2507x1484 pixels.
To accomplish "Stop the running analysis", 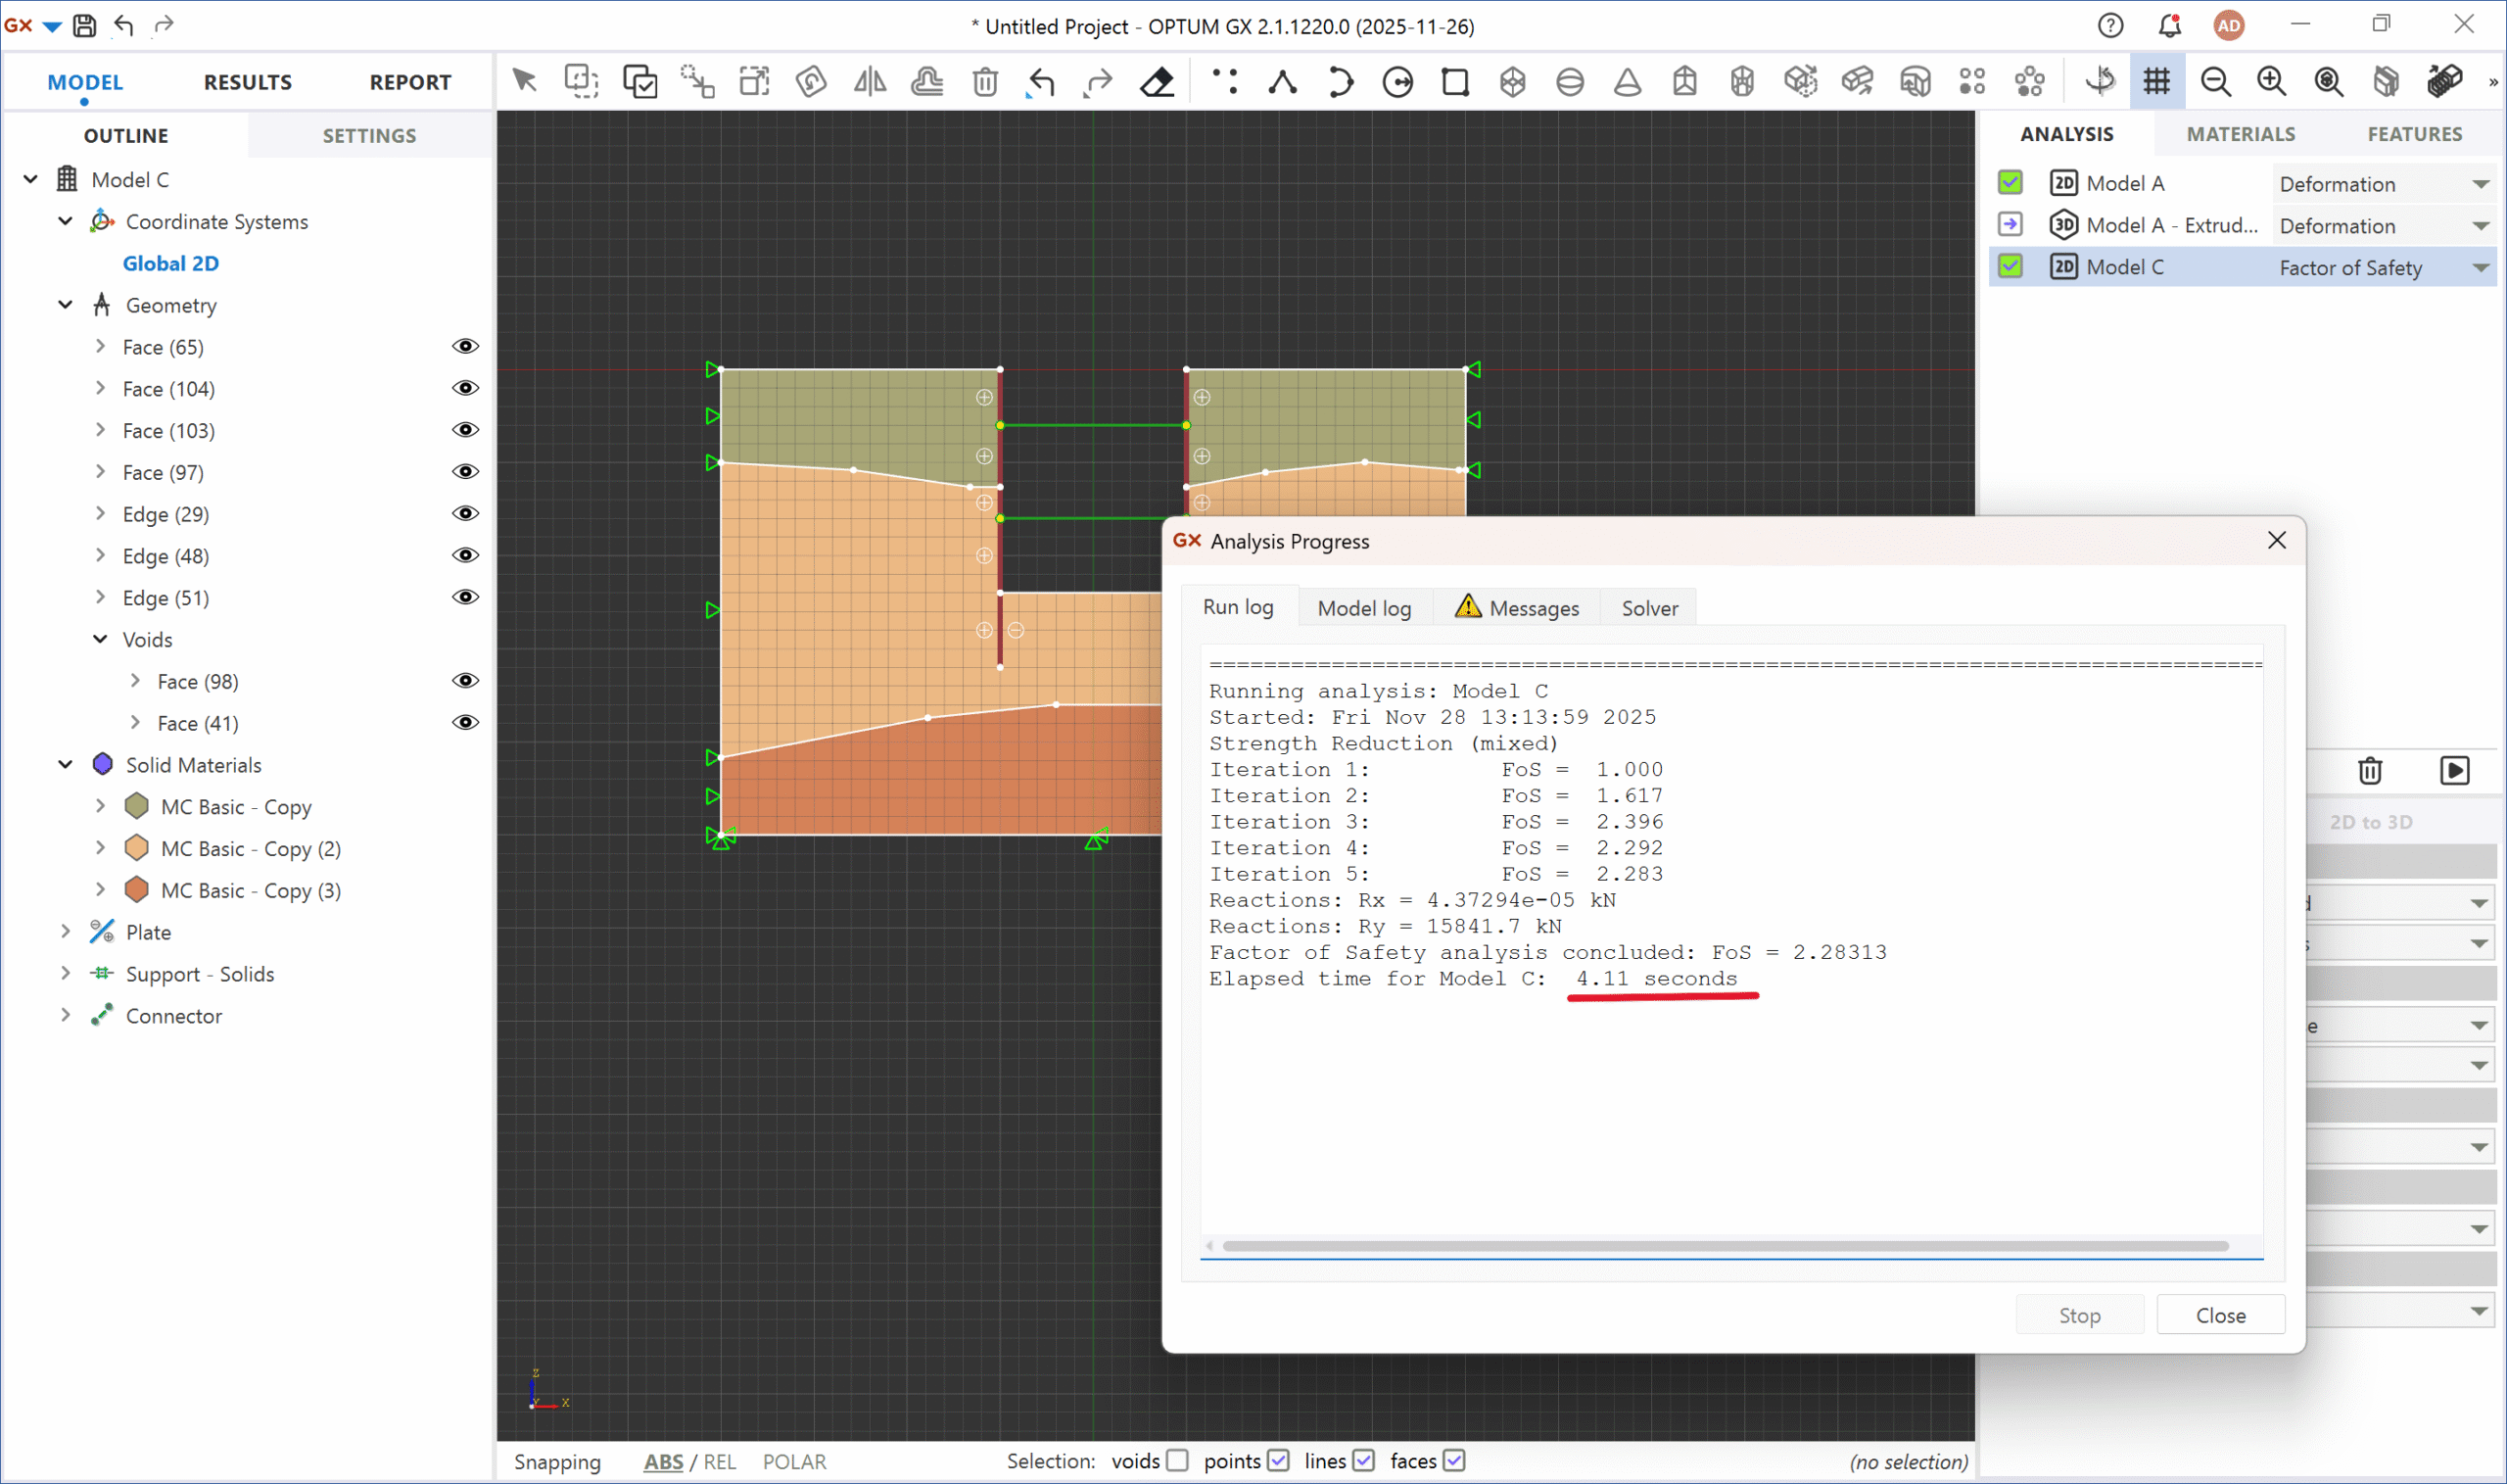I will pyautogui.click(x=2079, y=1314).
